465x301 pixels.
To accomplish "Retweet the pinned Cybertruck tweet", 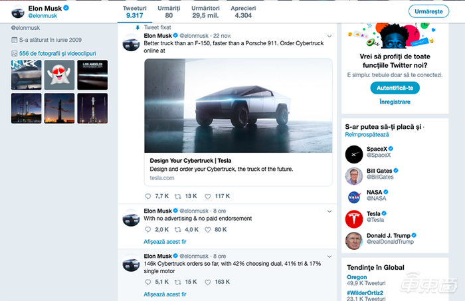I will [x=177, y=196].
